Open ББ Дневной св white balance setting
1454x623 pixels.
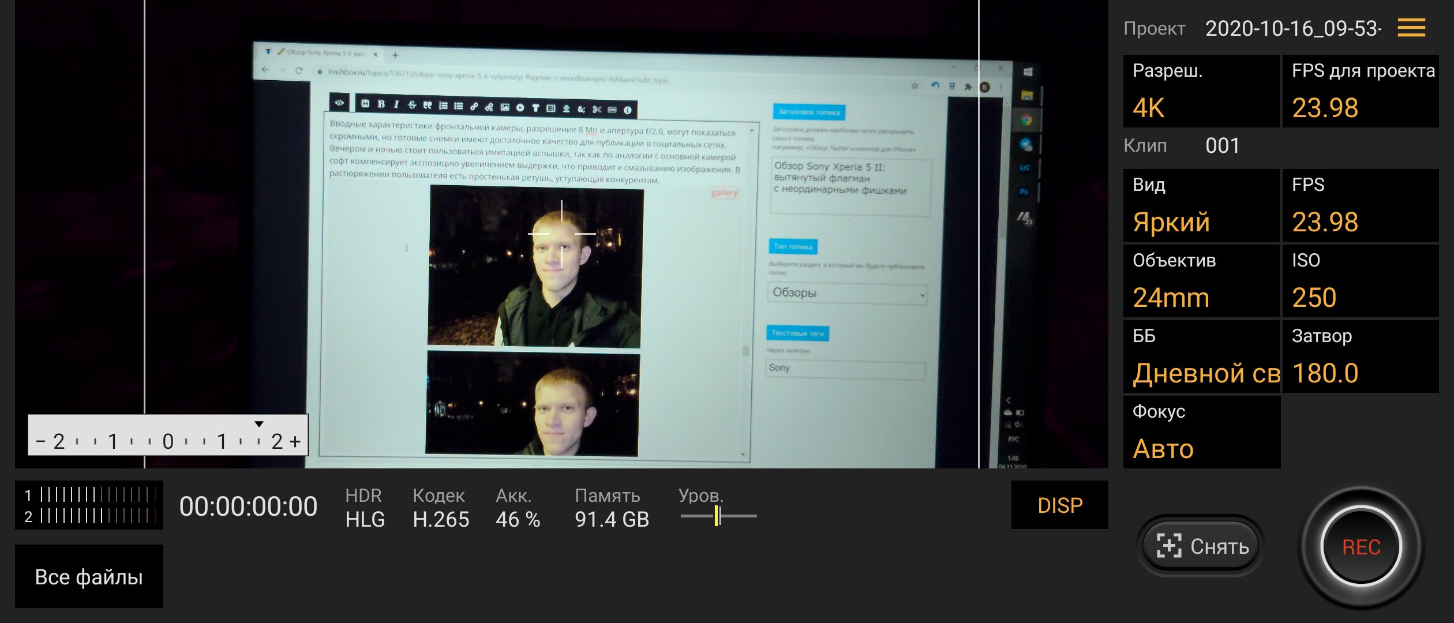[1201, 356]
